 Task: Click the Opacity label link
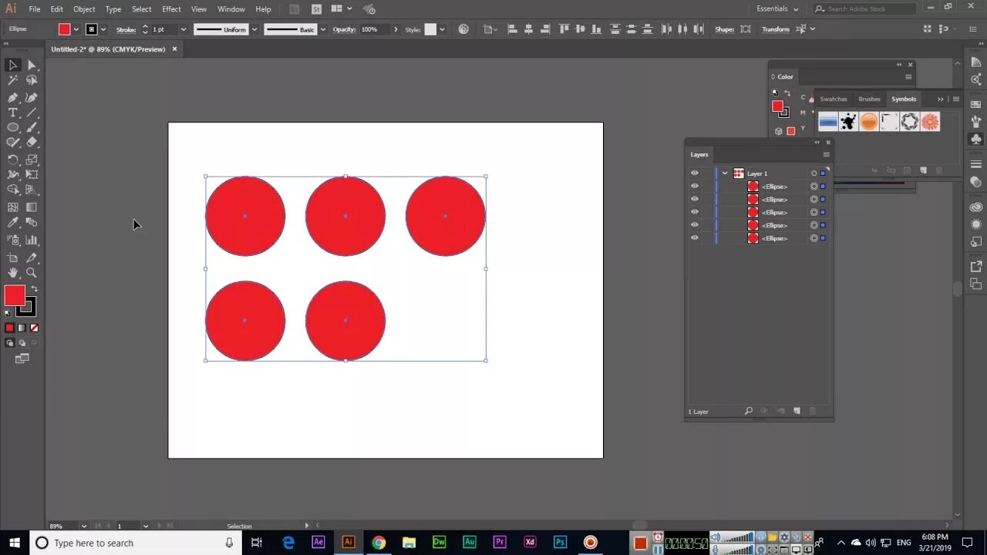point(344,29)
